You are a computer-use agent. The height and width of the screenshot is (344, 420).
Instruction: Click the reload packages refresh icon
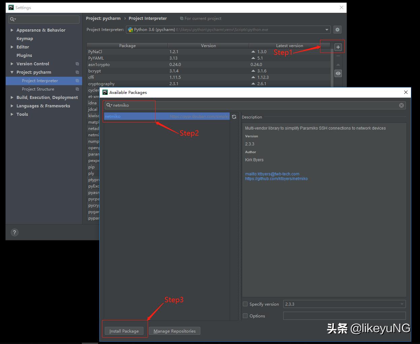(x=234, y=117)
